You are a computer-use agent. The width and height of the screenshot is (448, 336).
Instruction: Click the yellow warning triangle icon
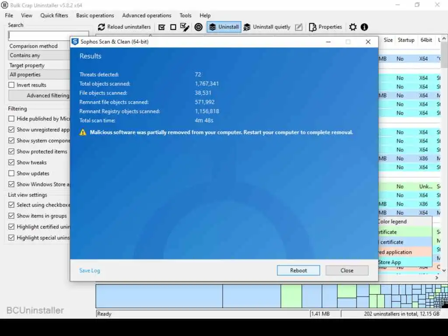(x=83, y=132)
